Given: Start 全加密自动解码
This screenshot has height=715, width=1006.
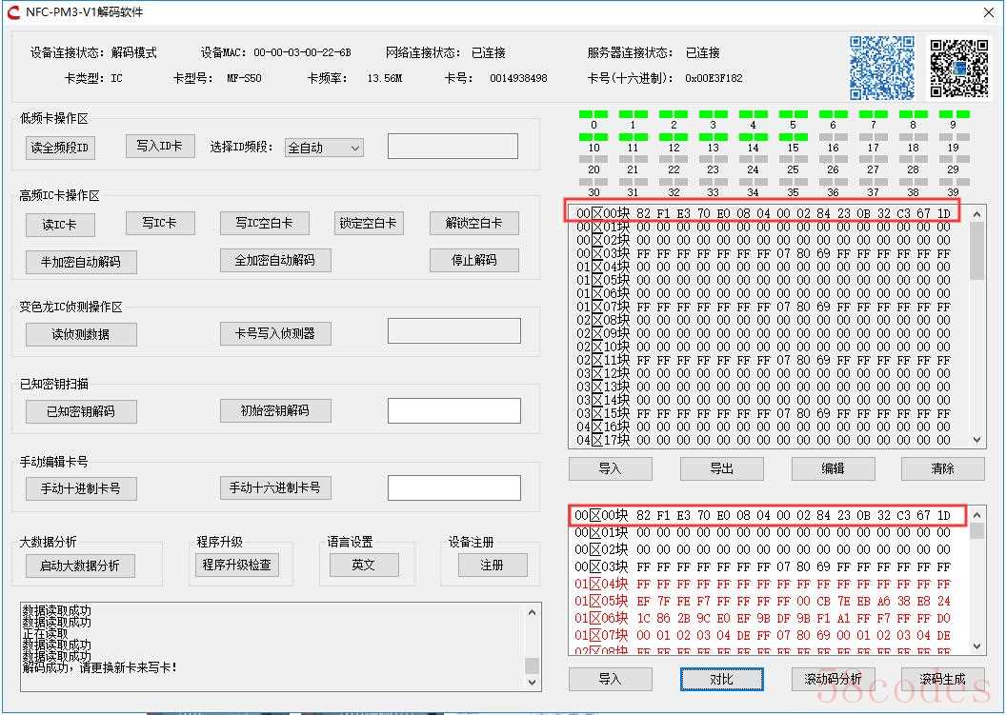Looking at the screenshot, I should [x=275, y=260].
